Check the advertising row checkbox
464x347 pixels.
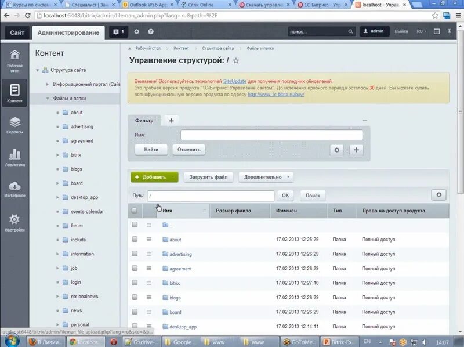click(x=135, y=254)
